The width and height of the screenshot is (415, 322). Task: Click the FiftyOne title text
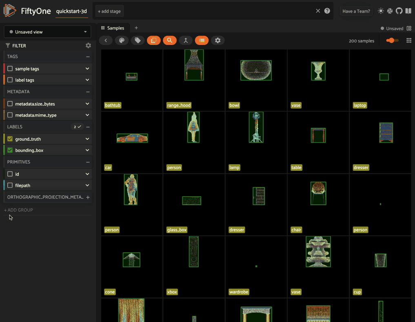point(36,11)
